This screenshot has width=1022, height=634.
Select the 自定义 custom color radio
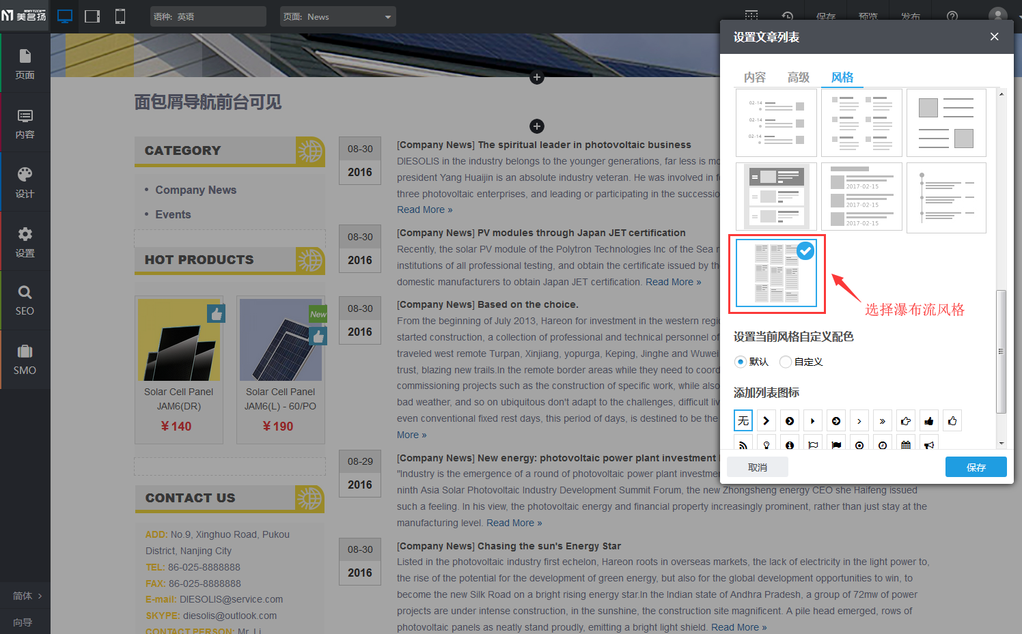tap(786, 362)
